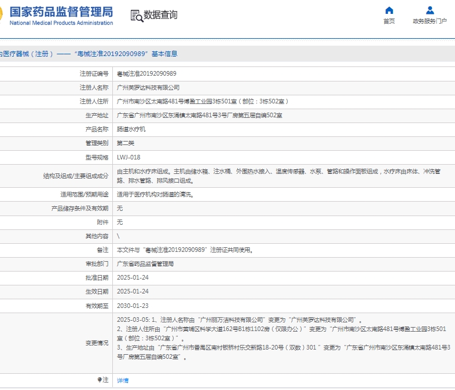Click the 生产地址 address value

[199, 116]
